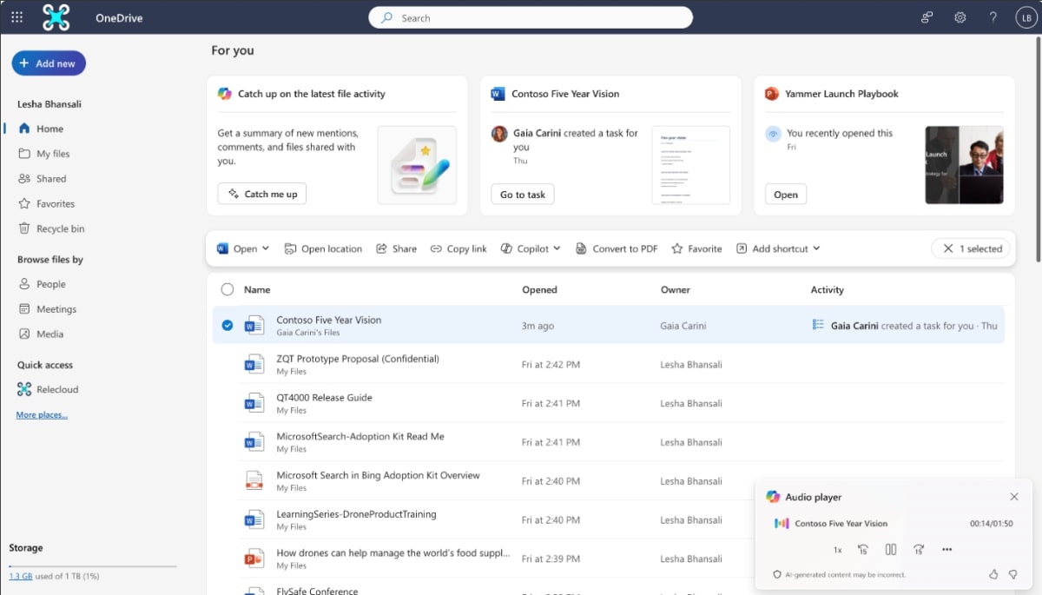This screenshot has width=1042, height=595.
Task: Click the Contoso drone logo icon
Action: [56, 17]
